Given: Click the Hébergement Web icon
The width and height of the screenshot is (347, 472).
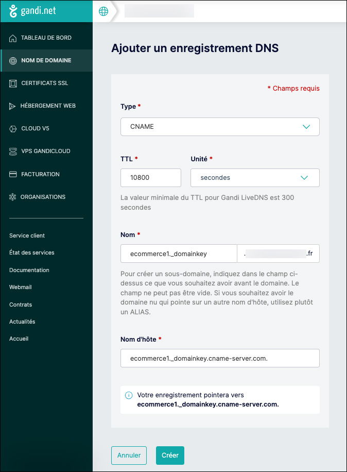Looking at the screenshot, I should pos(12,106).
